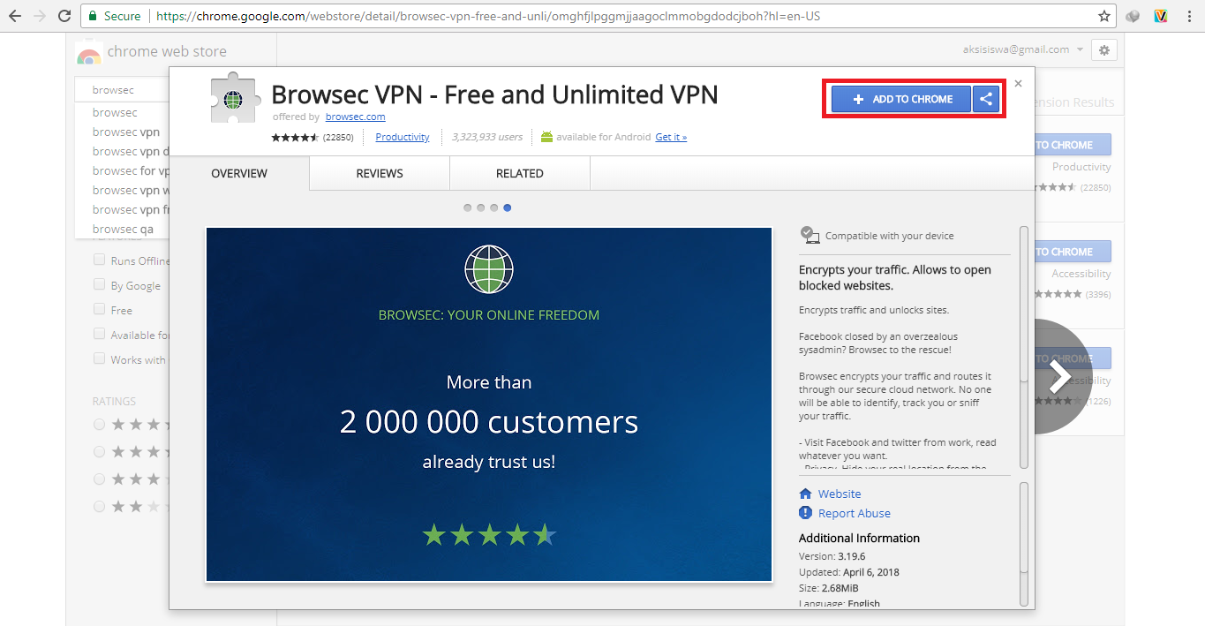The width and height of the screenshot is (1205, 626).
Task: Click the 'Version: 3.19.6' text
Action: coord(832,556)
